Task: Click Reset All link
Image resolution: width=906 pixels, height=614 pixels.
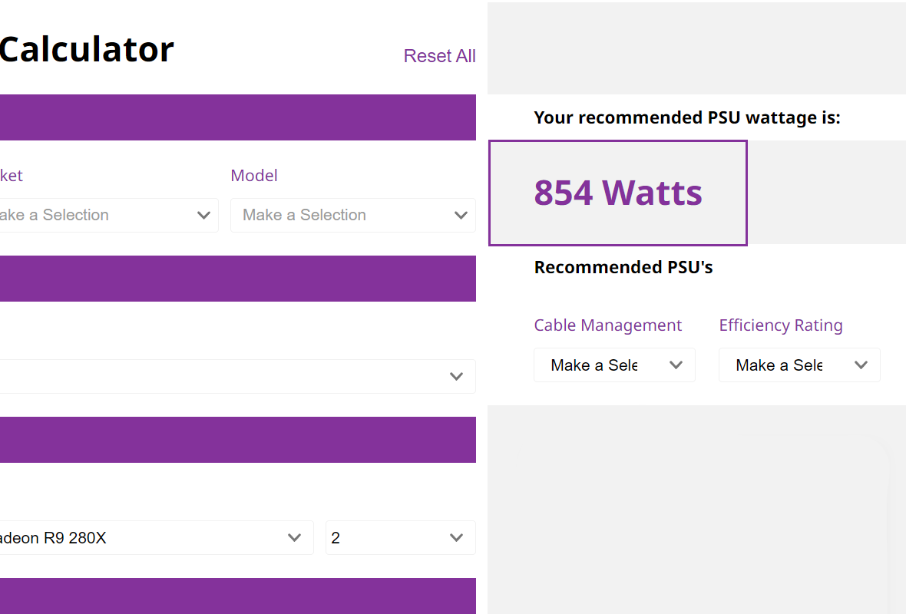Action: point(439,56)
